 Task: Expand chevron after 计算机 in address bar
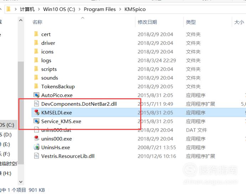pyautogui.click(x=39, y=9)
